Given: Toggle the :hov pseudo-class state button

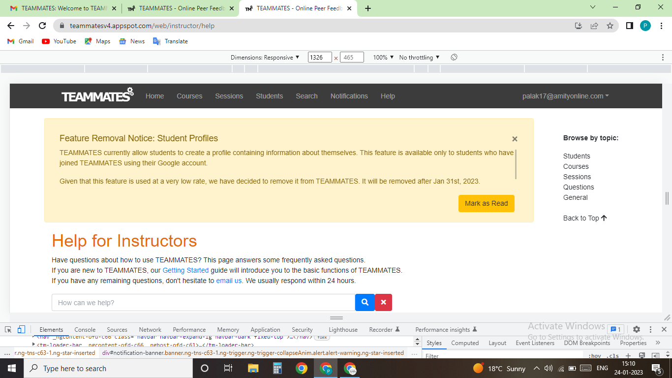Looking at the screenshot, I should 596,355.
